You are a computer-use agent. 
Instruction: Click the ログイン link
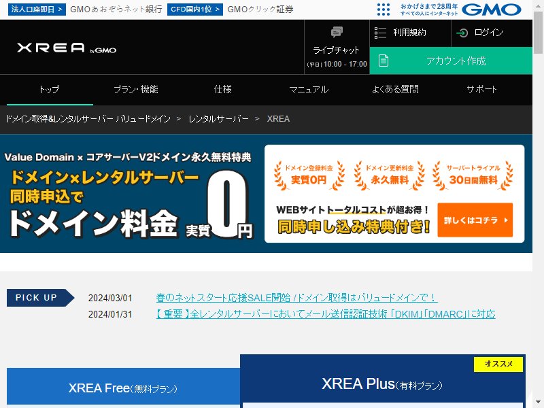click(492, 33)
